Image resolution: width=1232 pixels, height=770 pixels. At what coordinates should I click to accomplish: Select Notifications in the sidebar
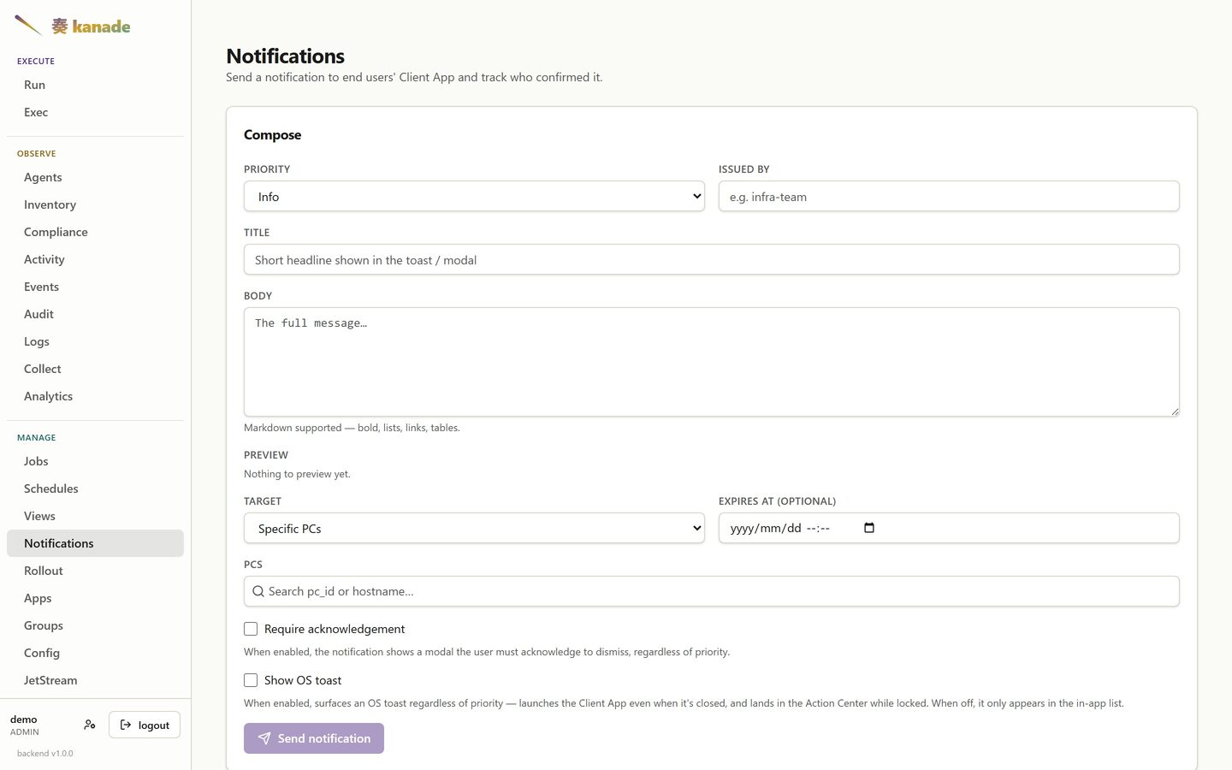coord(95,543)
